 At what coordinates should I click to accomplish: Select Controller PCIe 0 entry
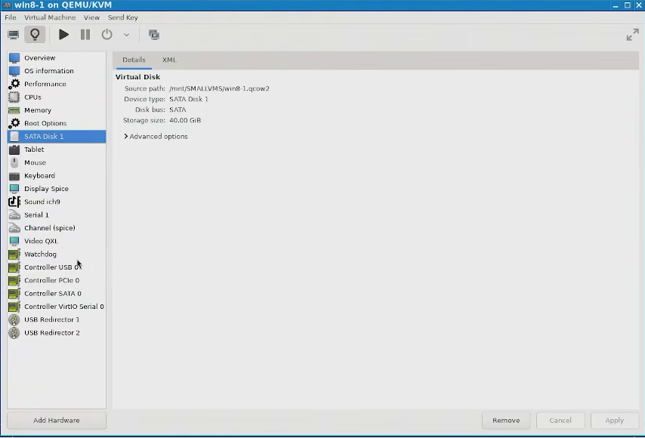point(57,280)
